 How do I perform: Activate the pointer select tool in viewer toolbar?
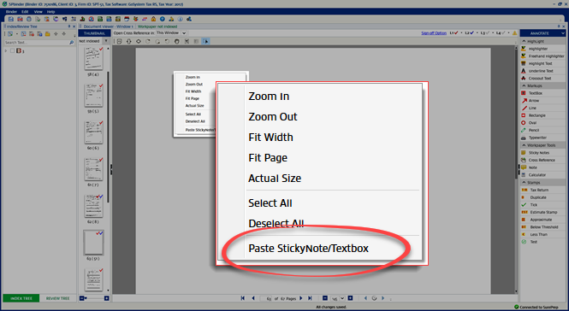point(205,41)
